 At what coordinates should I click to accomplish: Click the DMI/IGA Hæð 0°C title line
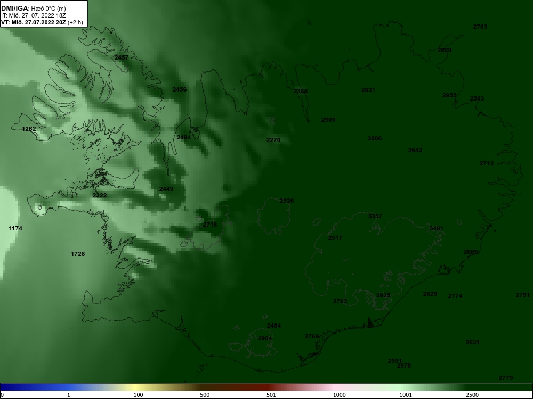(33, 8)
